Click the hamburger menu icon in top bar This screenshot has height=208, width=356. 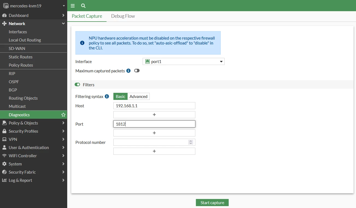point(72,6)
